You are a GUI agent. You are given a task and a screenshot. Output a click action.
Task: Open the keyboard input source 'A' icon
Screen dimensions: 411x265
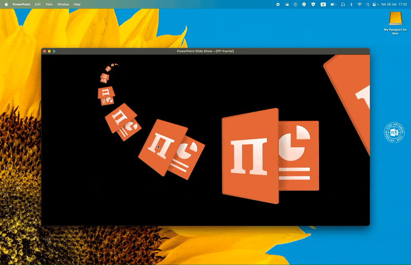(x=323, y=5)
